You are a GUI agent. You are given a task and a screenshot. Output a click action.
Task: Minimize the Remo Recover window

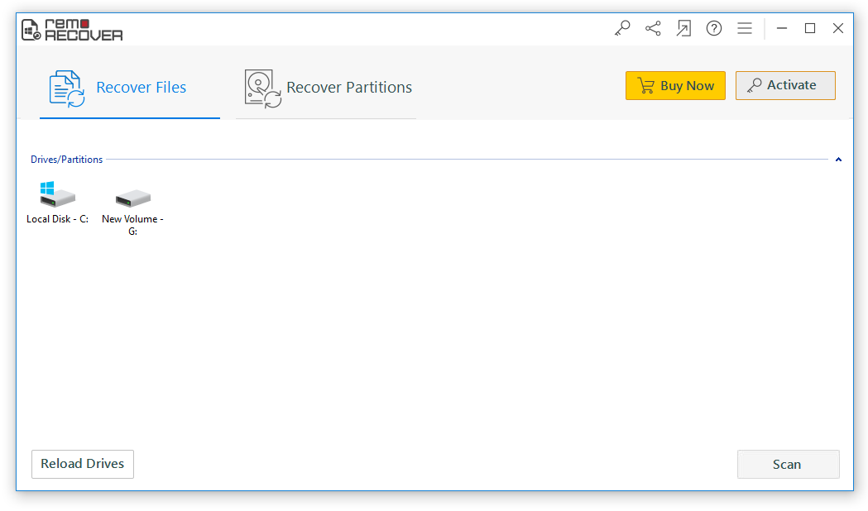point(782,28)
